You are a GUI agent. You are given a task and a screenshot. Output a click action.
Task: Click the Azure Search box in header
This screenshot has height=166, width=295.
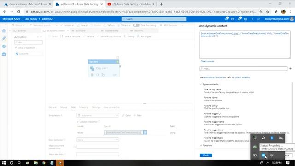pos(154,19)
